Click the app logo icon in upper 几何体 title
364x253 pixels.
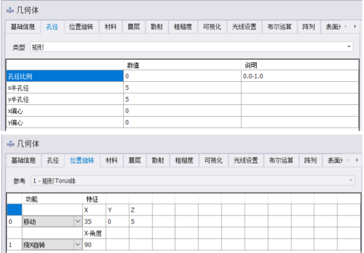coord(10,10)
